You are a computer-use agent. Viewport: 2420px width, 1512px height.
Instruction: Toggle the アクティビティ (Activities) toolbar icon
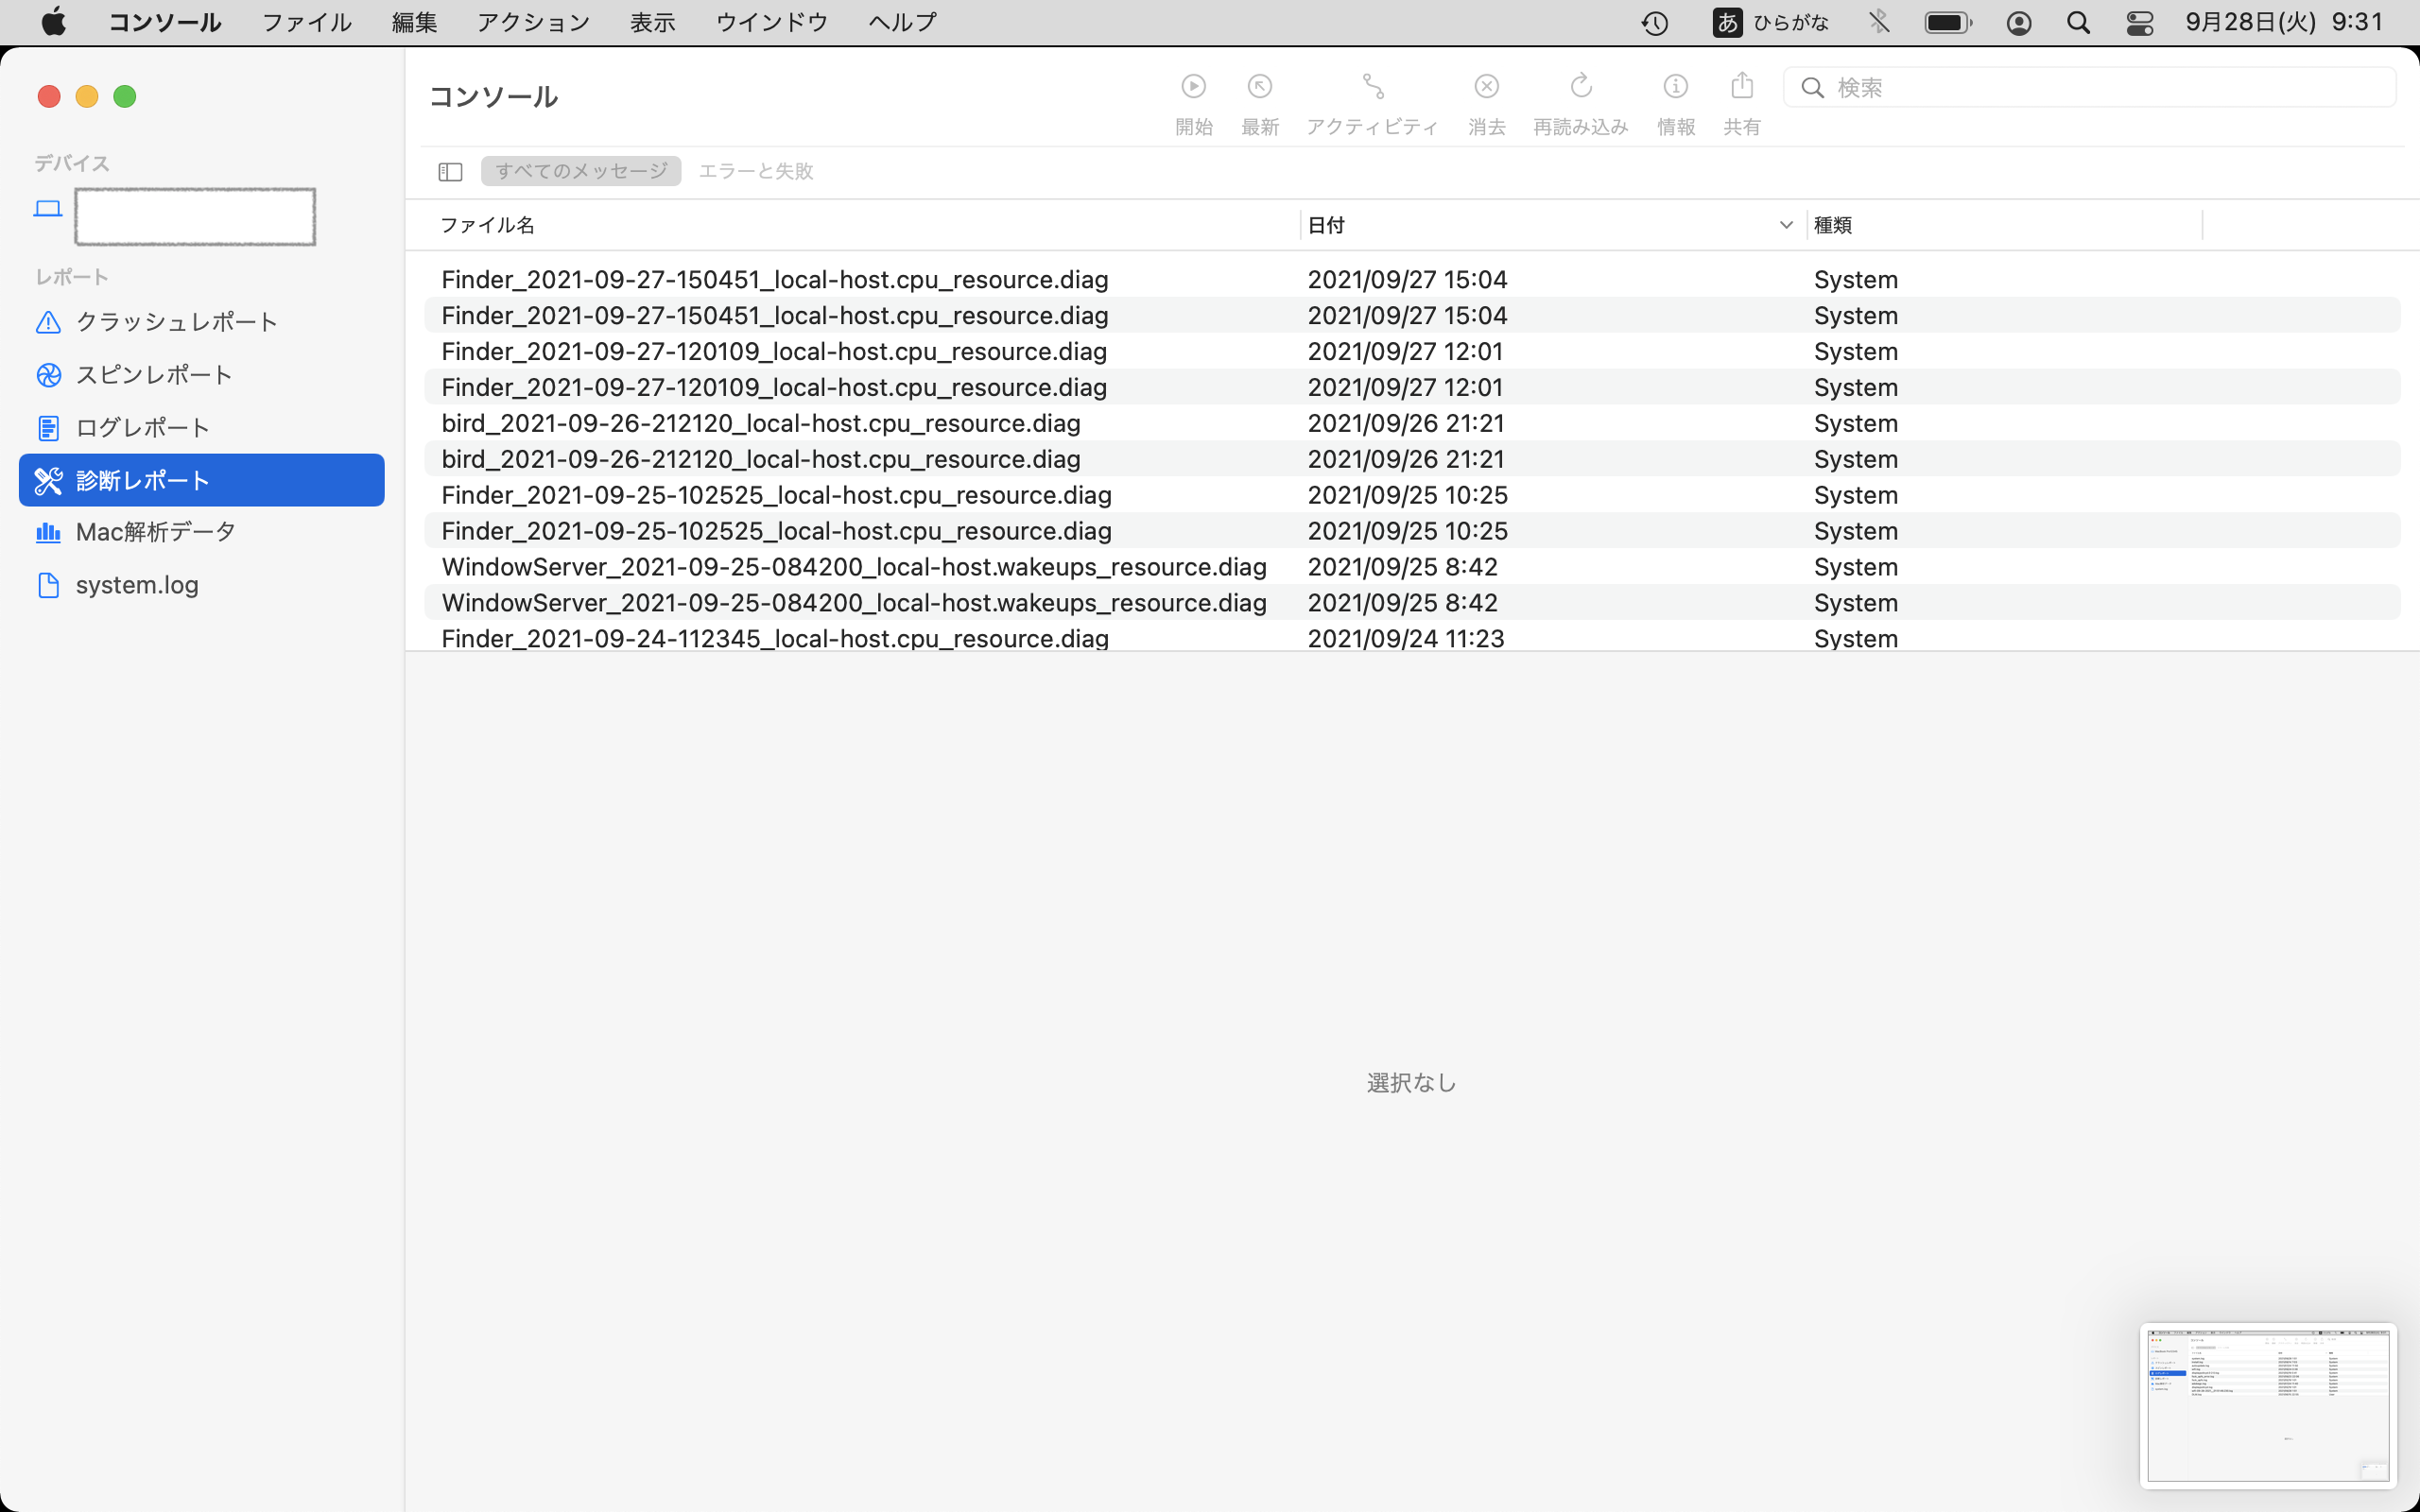click(1372, 87)
